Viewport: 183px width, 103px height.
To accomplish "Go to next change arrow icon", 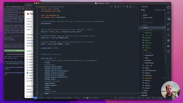I will click(124, 7).
